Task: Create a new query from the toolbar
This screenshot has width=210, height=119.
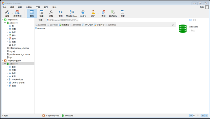Action: (17, 14)
